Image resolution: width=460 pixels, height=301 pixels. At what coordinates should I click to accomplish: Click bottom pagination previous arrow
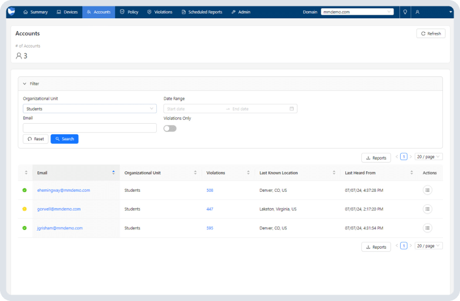[x=397, y=246]
